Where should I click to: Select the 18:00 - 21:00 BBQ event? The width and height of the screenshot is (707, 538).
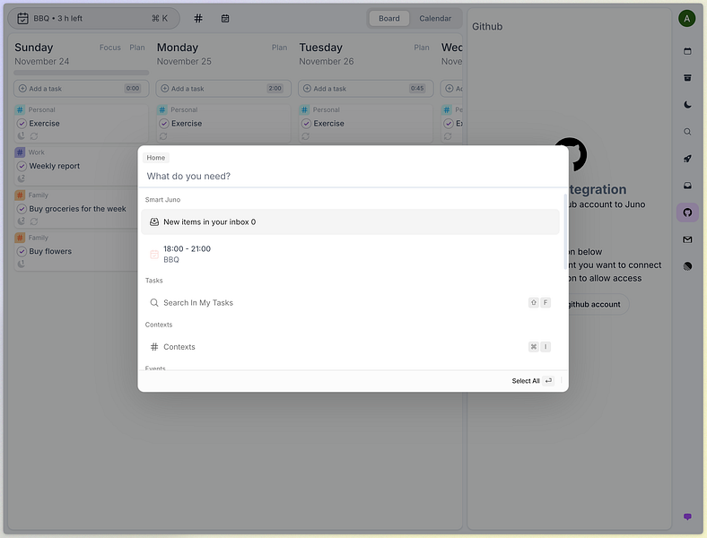(350, 254)
